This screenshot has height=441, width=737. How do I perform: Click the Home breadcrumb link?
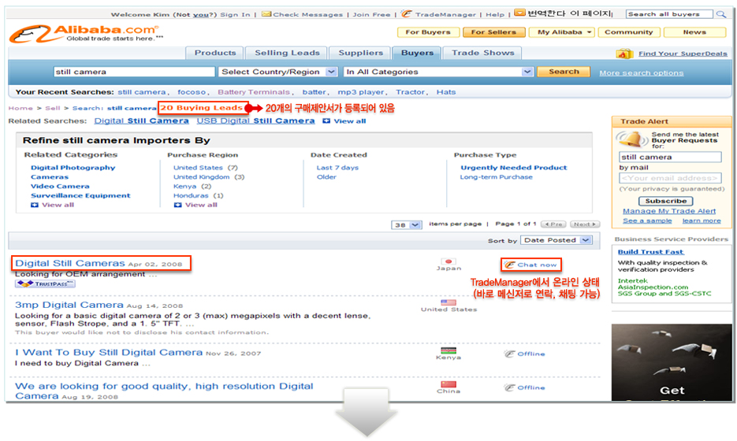coord(20,108)
